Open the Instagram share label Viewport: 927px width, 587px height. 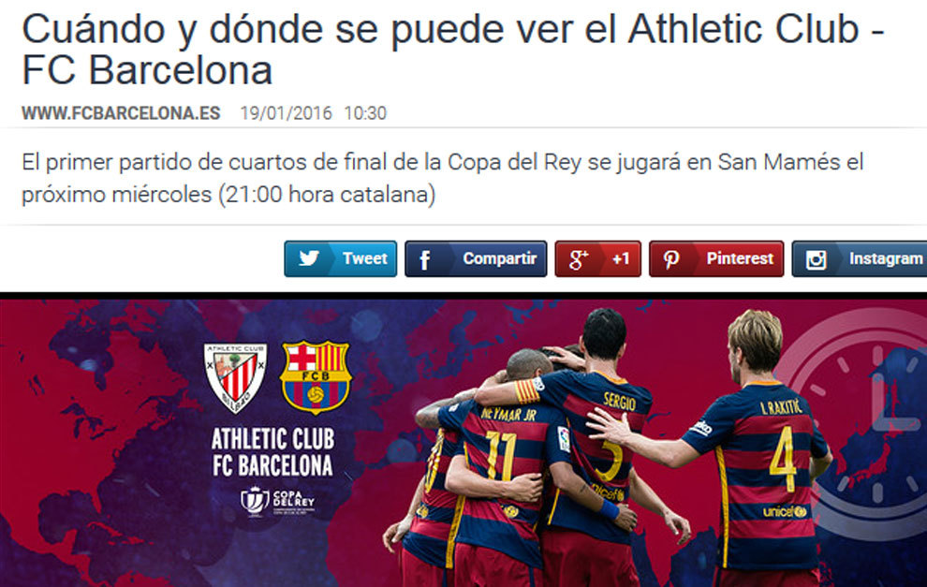pyautogui.click(x=886, y=258)
